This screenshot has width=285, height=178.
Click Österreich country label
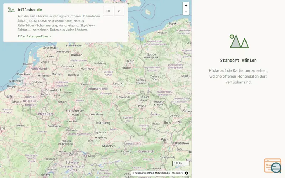pos(146,152)
